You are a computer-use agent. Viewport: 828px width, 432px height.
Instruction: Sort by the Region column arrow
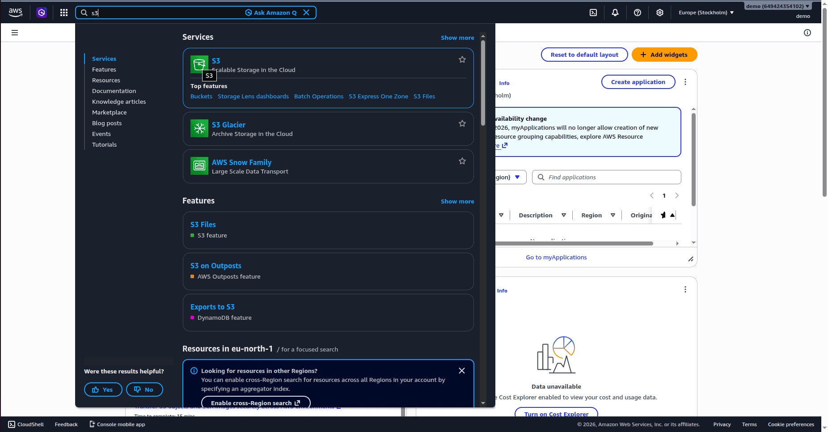tap(613, 215)
